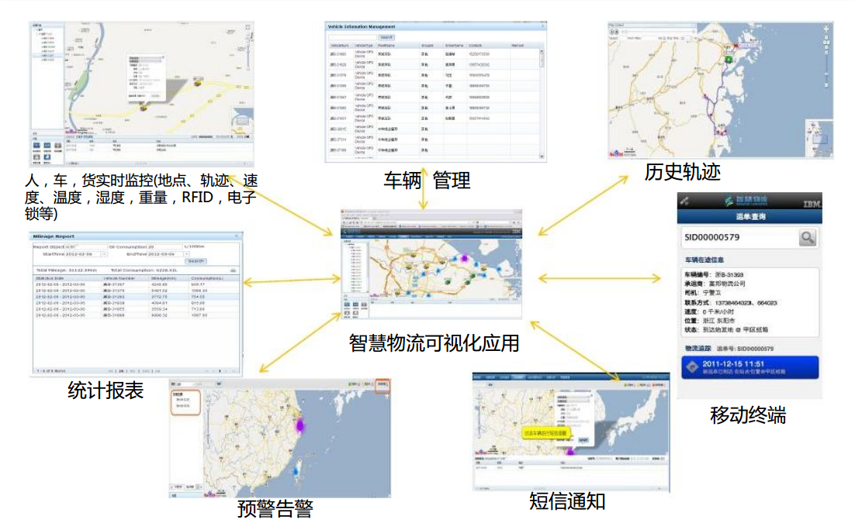Click the overview mini-map on the history track map
Image resolution: width=855 pixels, height=523 pixels.
click(819, 139)
